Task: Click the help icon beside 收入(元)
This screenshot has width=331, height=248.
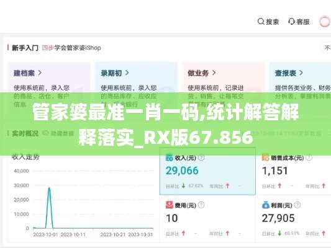Action: pyautogui.click(x=201, y=157)
